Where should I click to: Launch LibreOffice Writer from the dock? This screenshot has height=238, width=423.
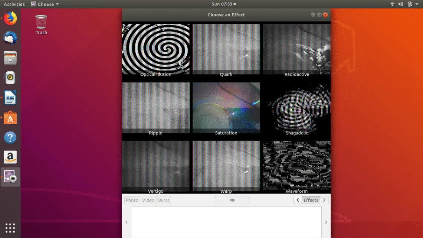click(x=10, y=98)
